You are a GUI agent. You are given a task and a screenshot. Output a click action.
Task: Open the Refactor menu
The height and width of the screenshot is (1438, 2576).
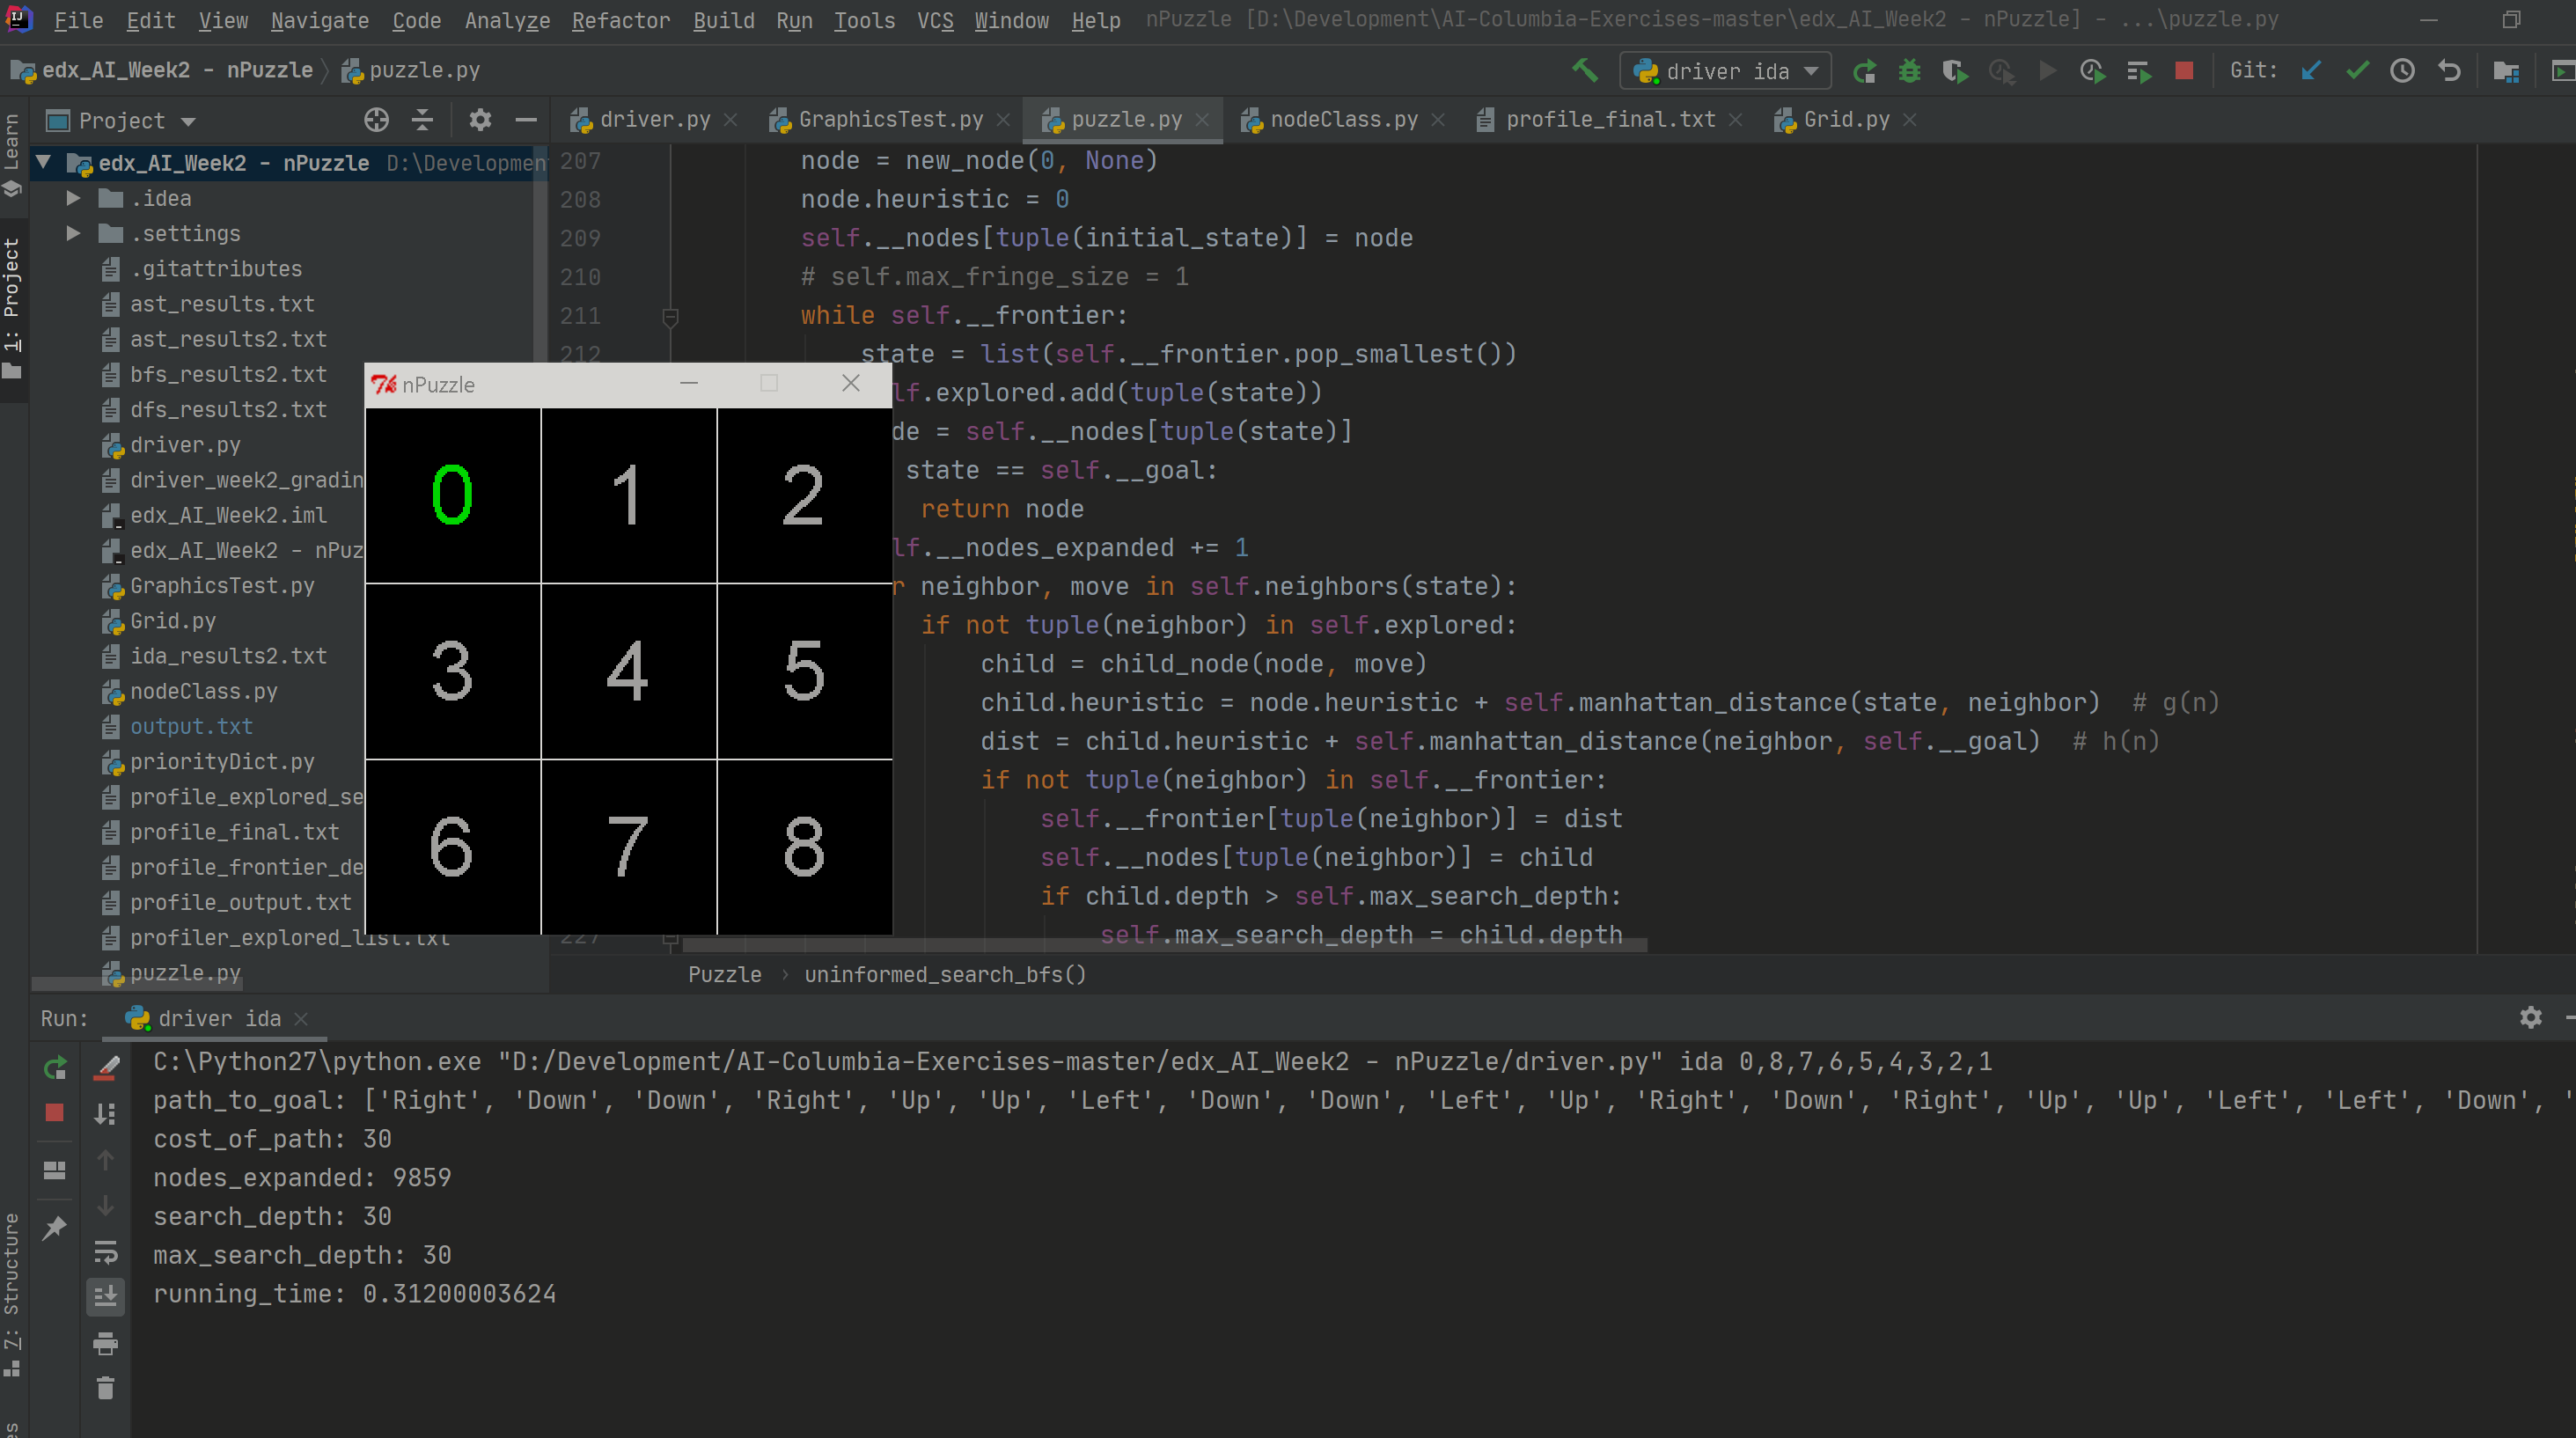tap(620, 20)
